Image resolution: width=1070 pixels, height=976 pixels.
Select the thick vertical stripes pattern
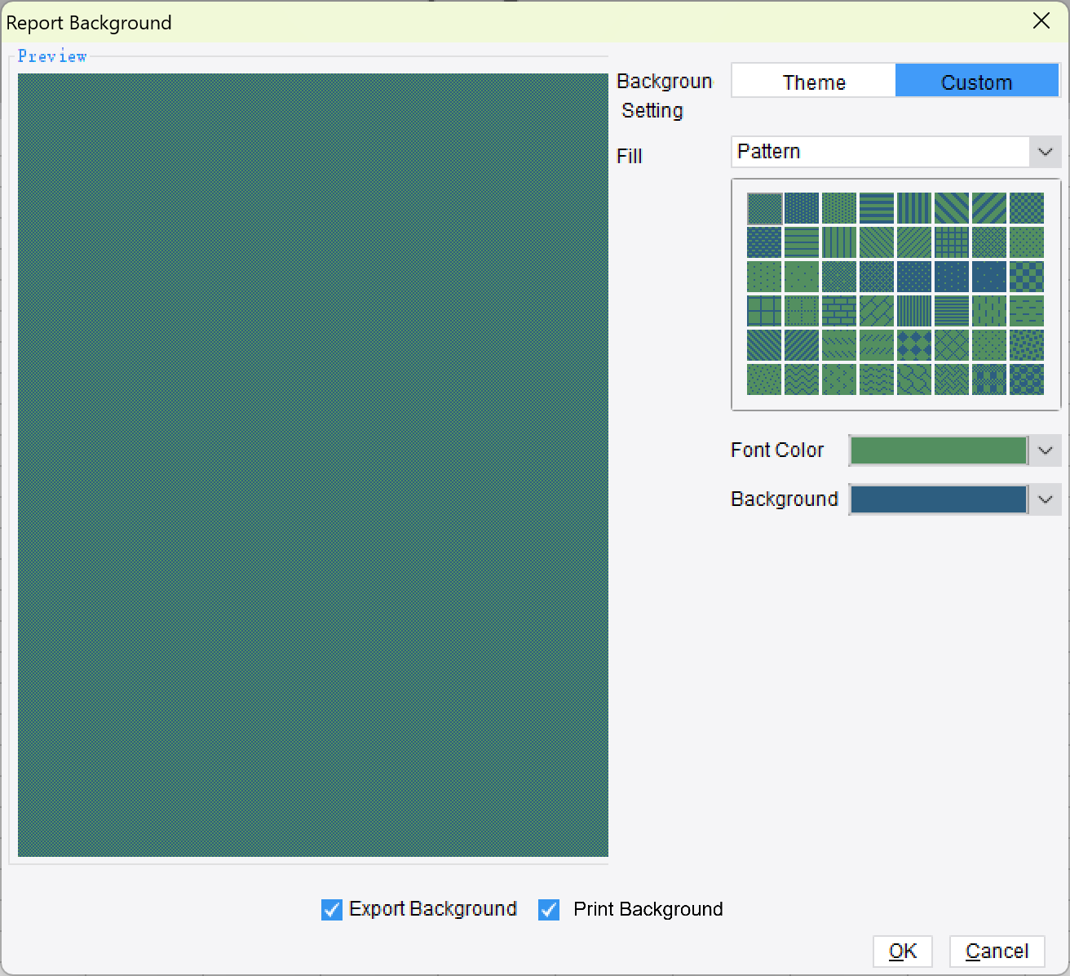tap(914, 208)
